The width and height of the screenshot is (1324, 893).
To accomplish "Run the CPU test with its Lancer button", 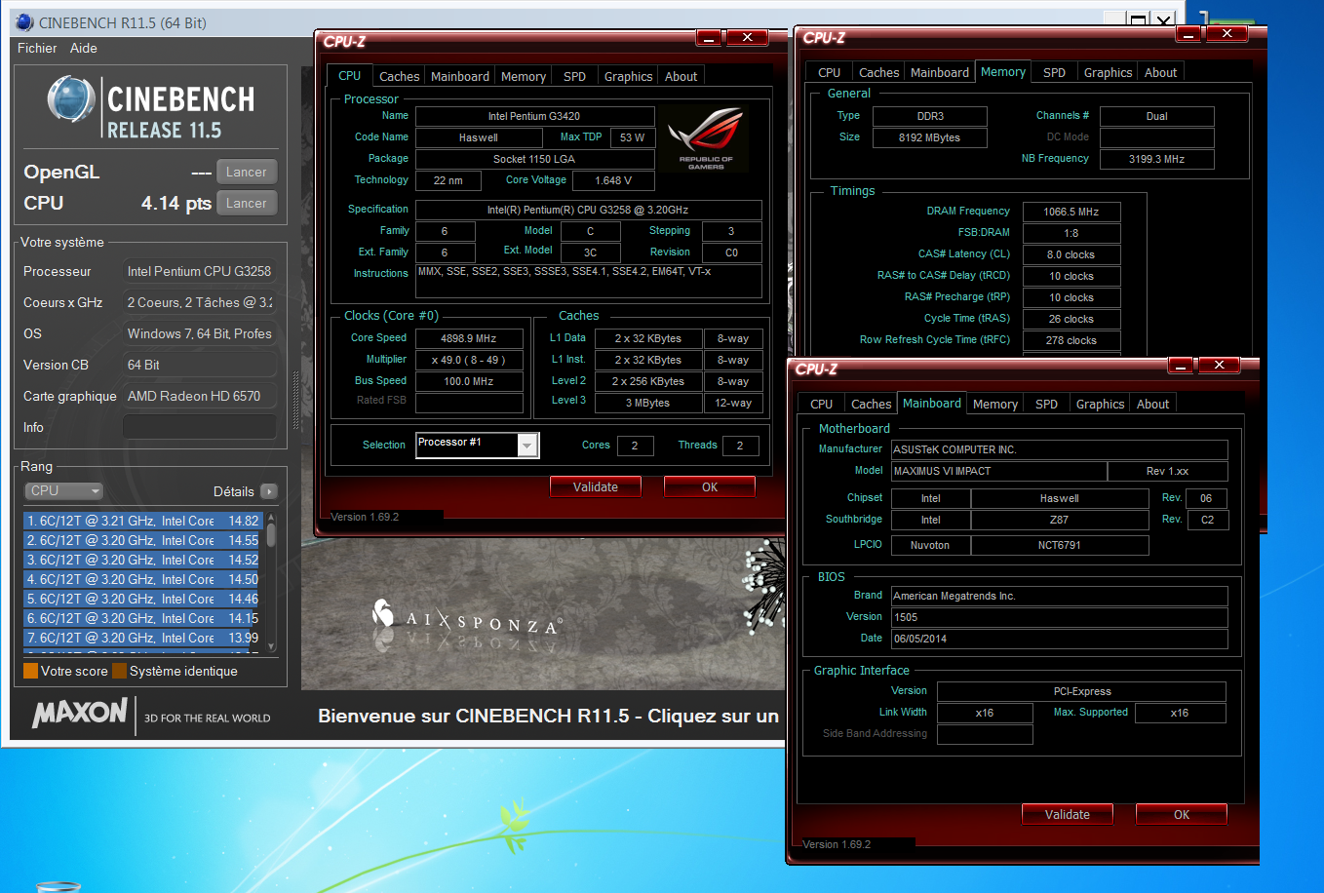I will [x=247, y=203].
